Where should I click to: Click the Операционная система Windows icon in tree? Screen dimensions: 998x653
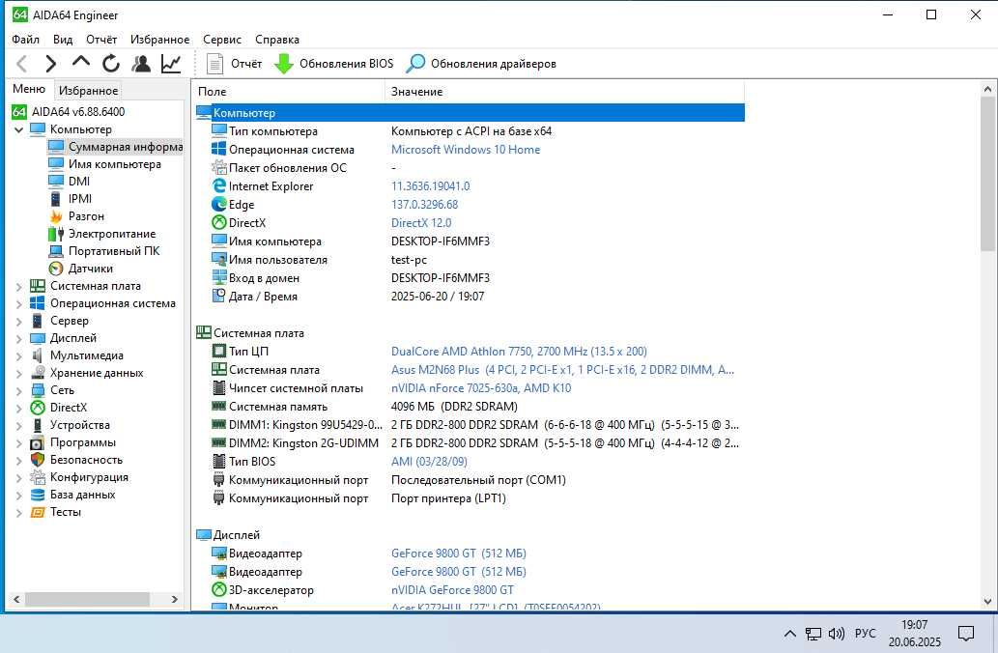pyautogui.click(x=38, y=303)
